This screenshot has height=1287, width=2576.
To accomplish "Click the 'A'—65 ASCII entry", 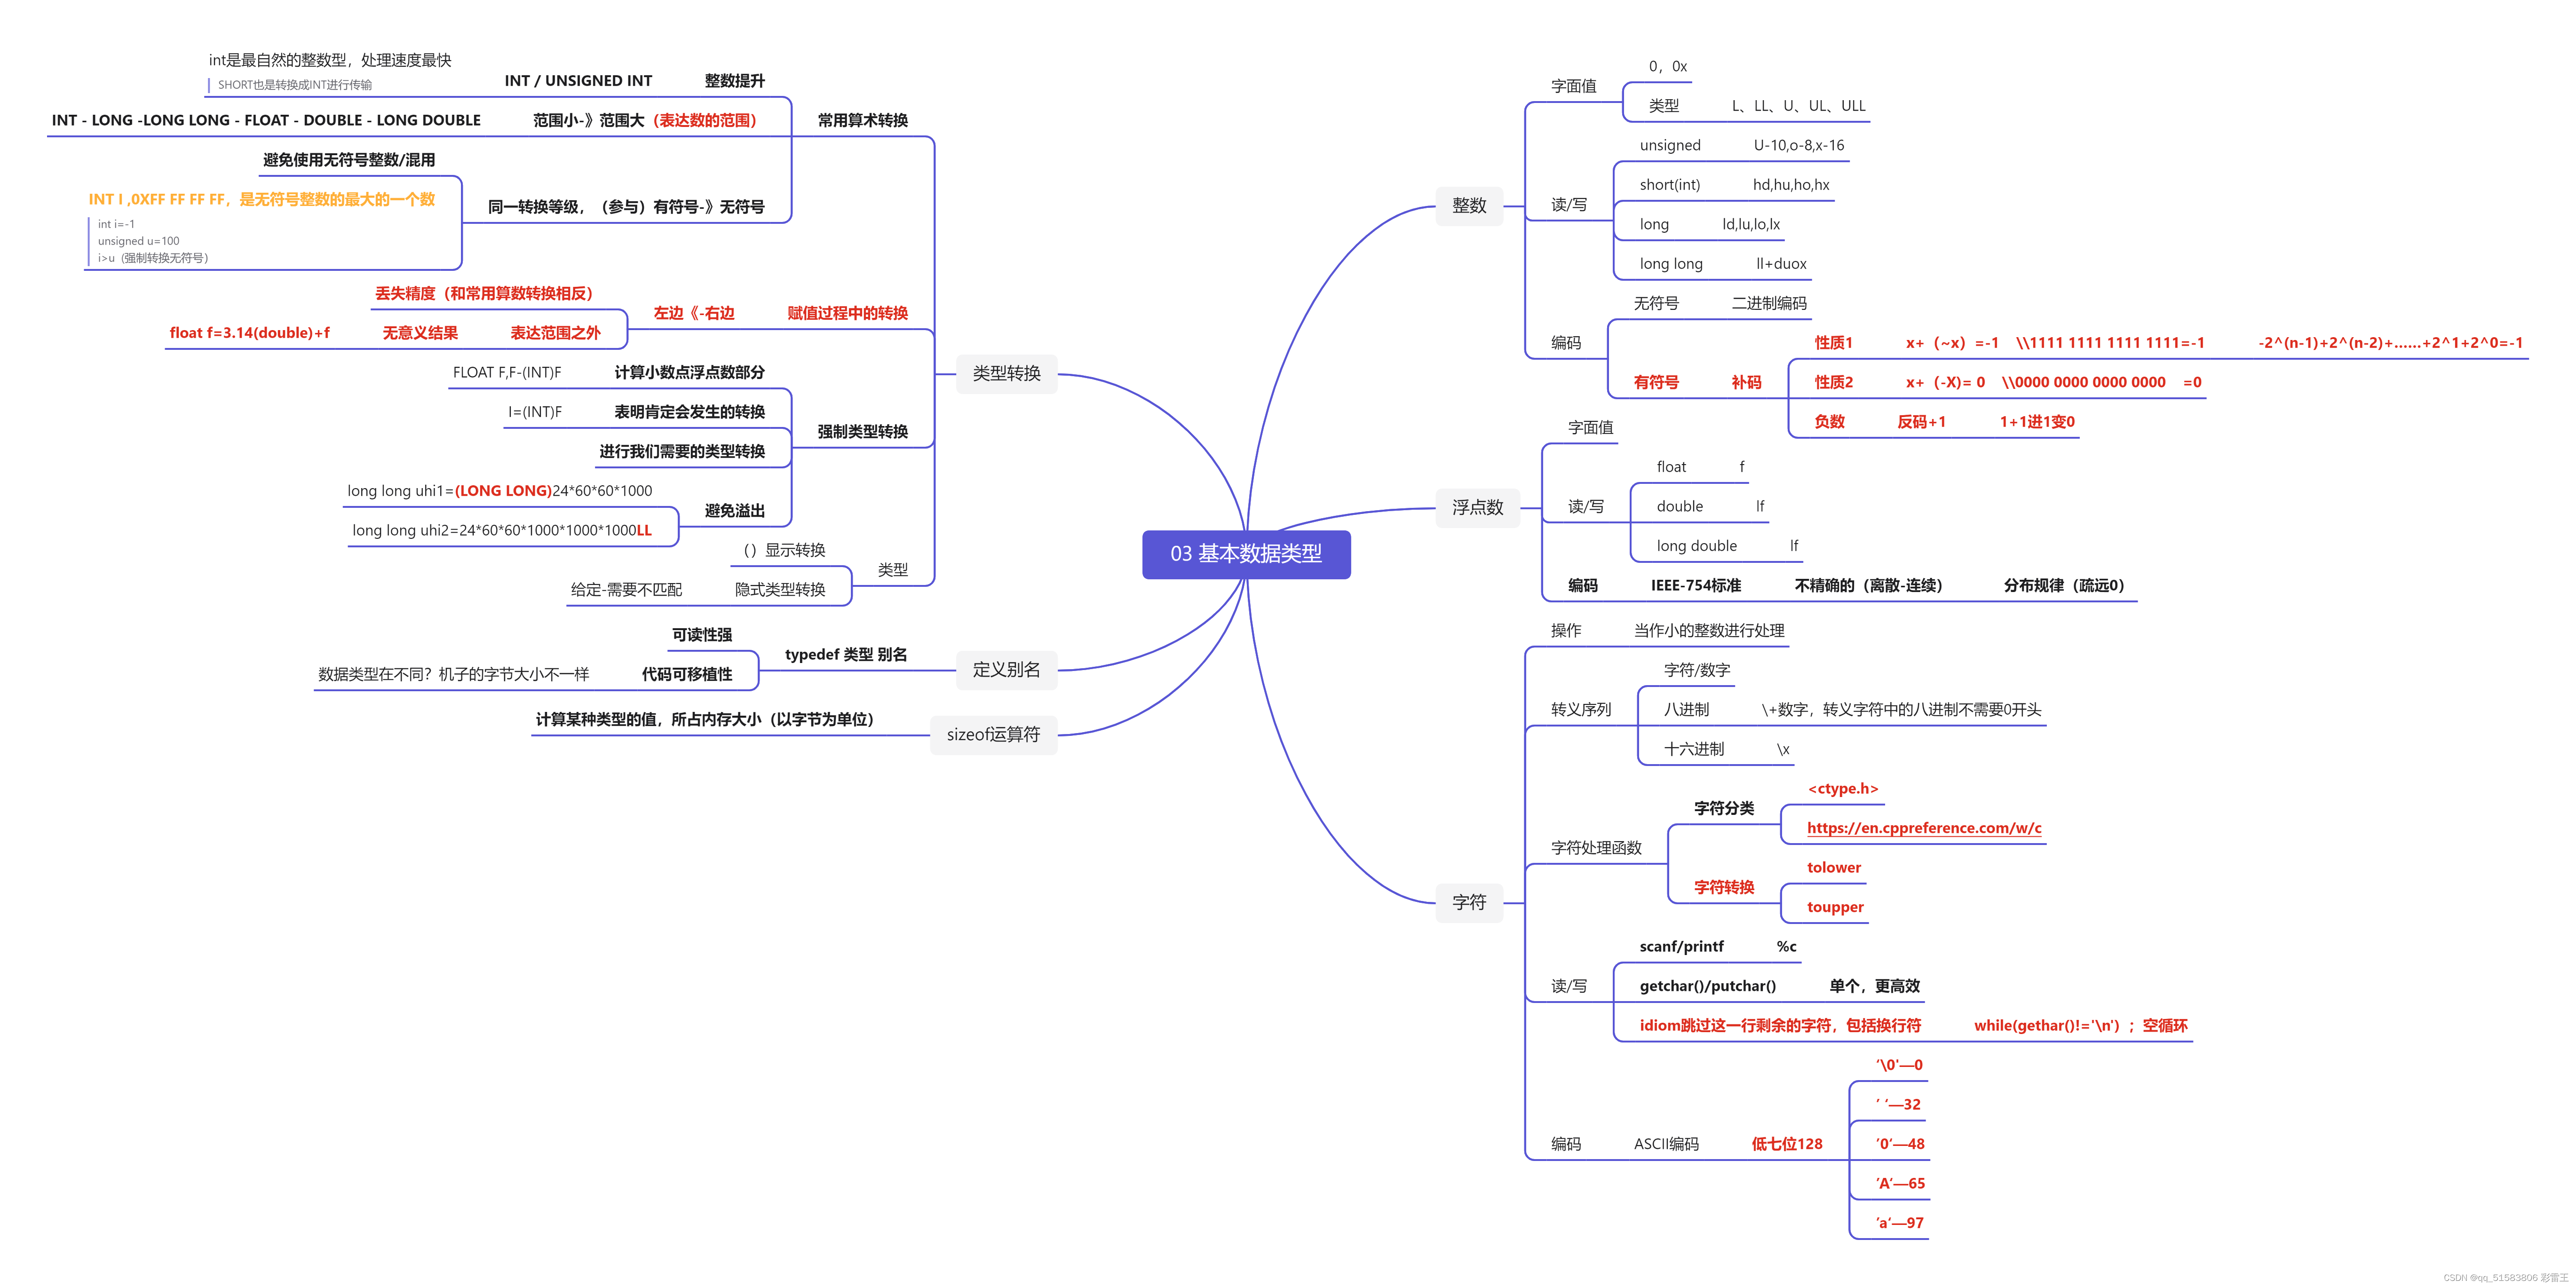I will (x=1899, y=1184).
